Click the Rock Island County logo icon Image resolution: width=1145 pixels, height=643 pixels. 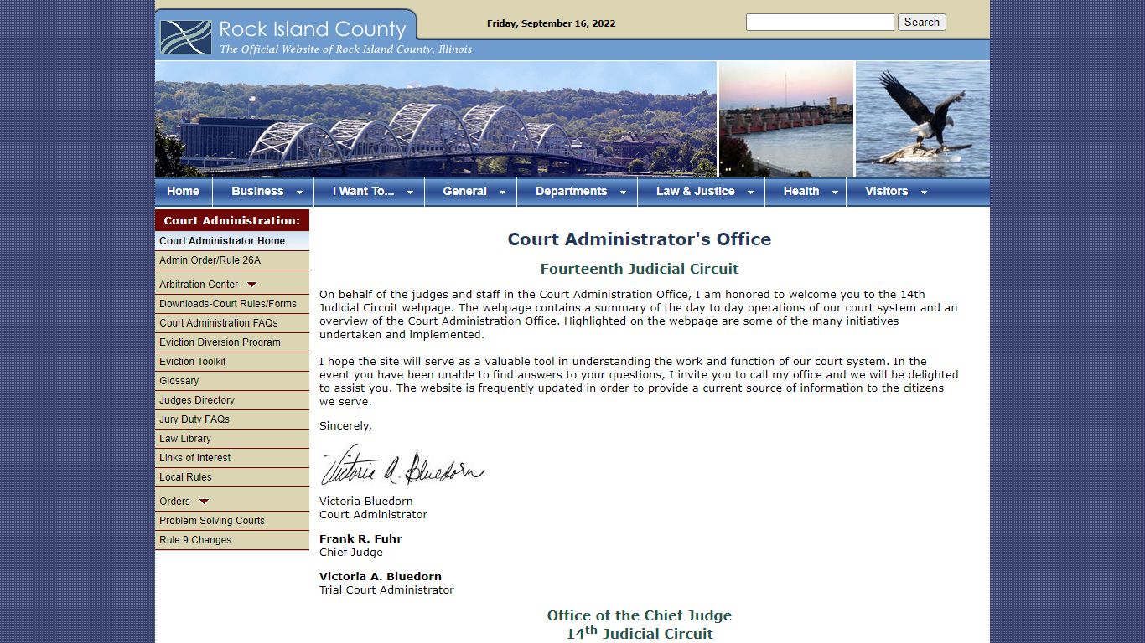[x=185, y=37]
